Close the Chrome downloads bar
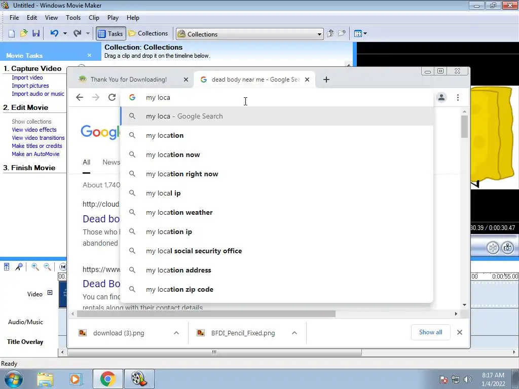This screenshot has width=519, height=389. point(459,332)
